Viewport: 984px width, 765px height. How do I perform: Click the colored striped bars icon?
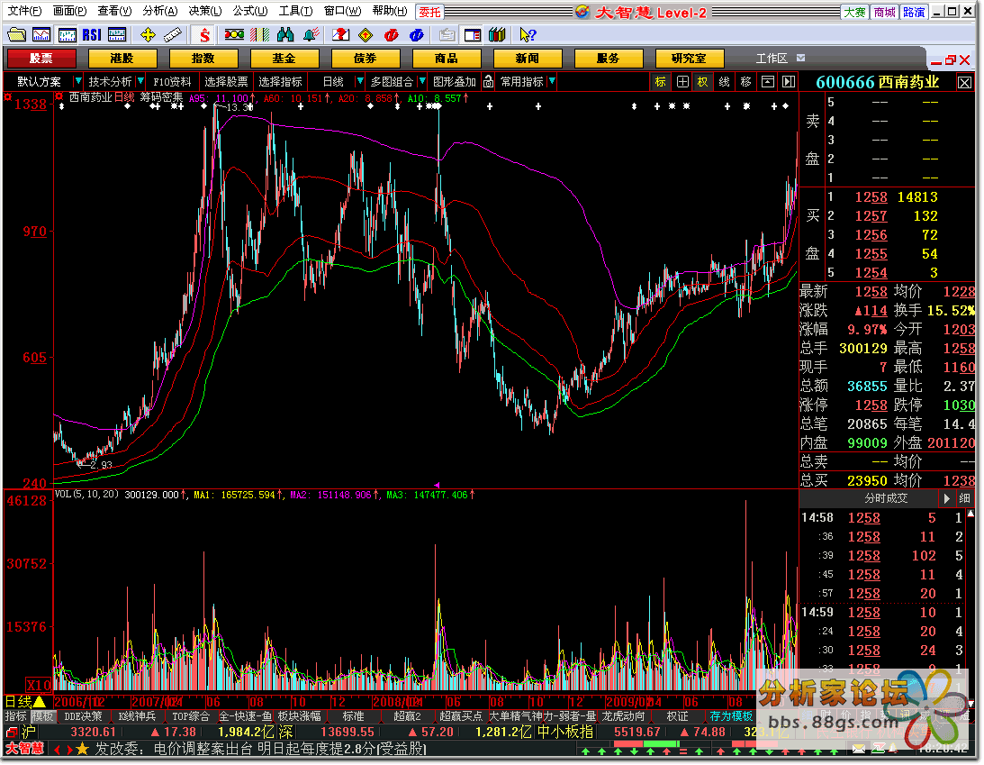click(260, 35)
